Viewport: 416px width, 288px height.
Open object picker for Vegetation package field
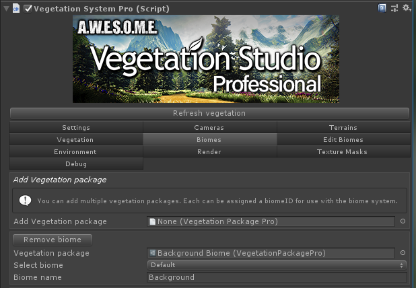tap(403, 253)
